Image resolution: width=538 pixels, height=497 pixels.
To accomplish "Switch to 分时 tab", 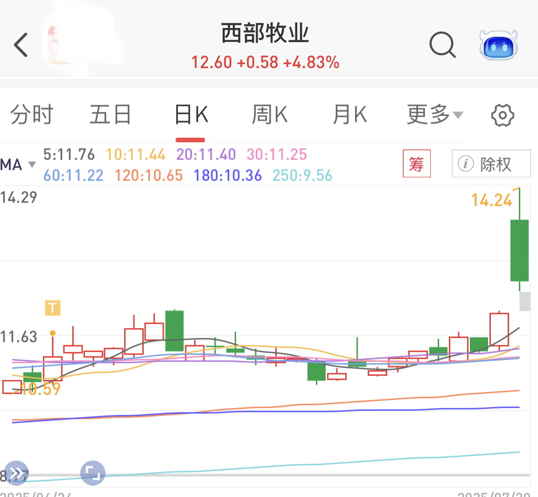I will pos(32,114).
